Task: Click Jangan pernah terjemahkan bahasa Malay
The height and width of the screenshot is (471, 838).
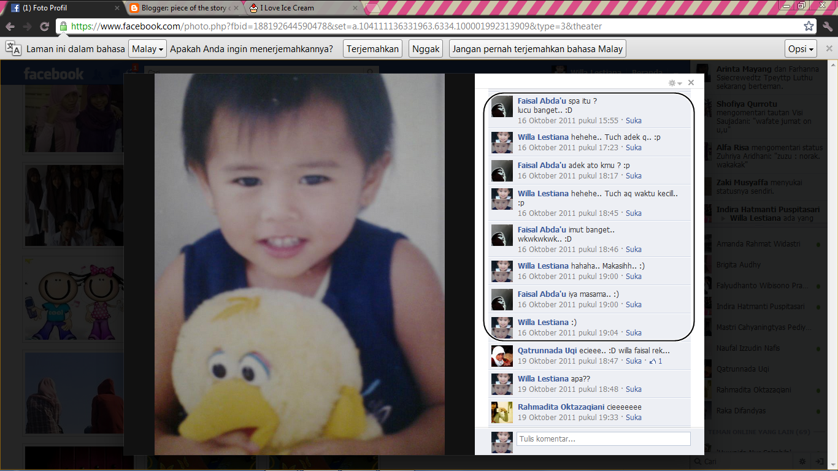Action: pyautogui.click(x=537, y=49)
